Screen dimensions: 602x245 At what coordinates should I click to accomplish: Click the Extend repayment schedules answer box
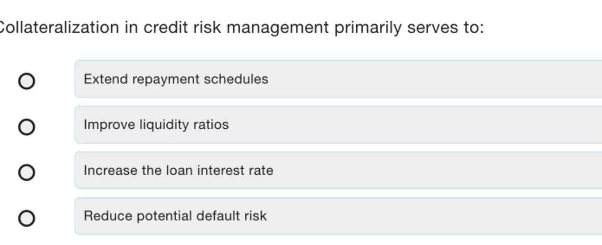pos(338,79)
